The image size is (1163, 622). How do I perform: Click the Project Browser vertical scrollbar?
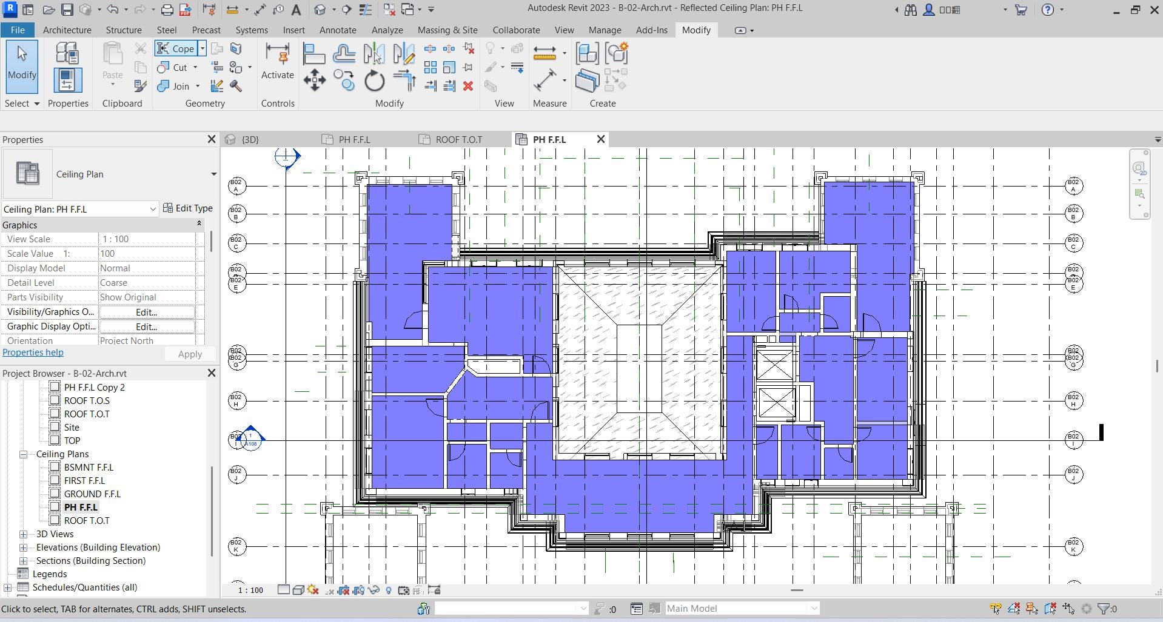(x=212, y=510)
